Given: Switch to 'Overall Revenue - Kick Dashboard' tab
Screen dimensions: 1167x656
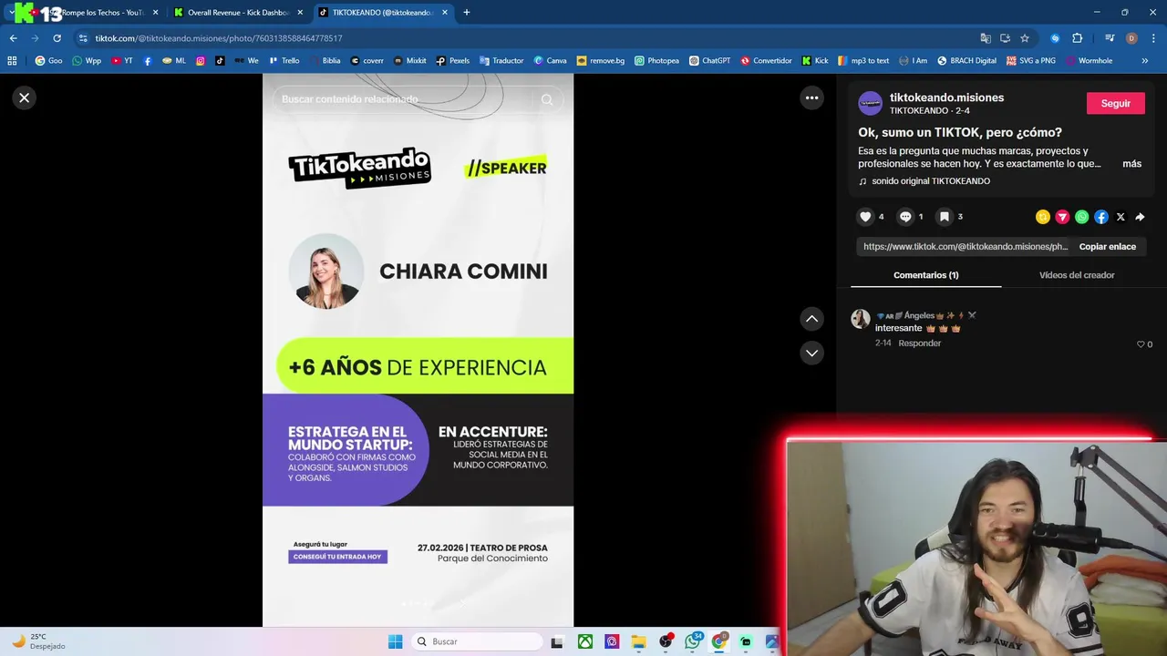Looking at the screenshot, I should pos(239,13).
